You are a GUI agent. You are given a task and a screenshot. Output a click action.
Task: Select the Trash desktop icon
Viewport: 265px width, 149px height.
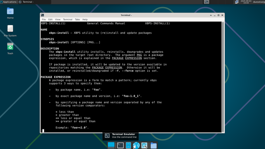tap(10, 49)
